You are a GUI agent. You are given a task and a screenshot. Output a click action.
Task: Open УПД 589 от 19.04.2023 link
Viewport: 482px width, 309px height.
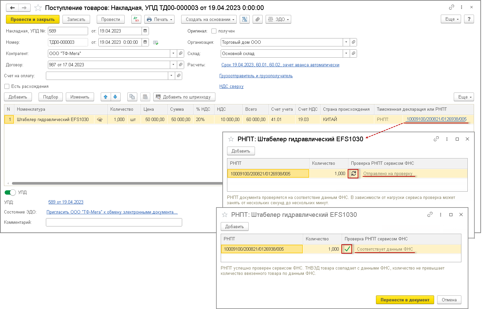66,202
